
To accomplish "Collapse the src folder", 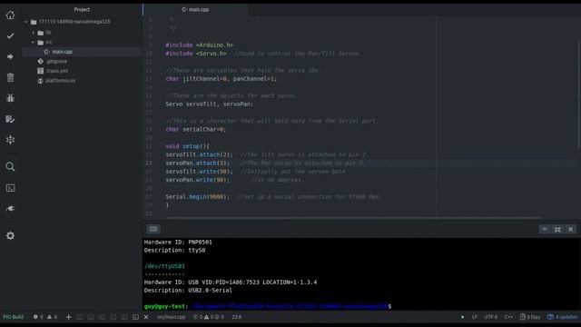I will (34, 43).
